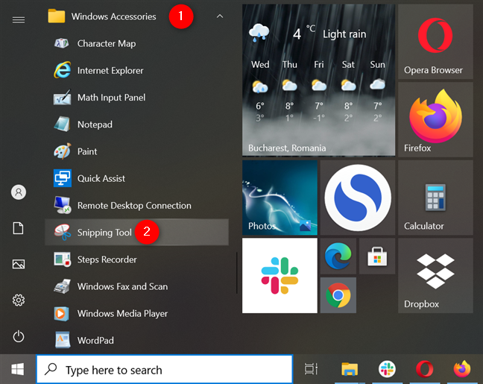This screenshot has height=384, width=483.
Task: Open Firefox from the taskbar
Action: click(462, 369)
